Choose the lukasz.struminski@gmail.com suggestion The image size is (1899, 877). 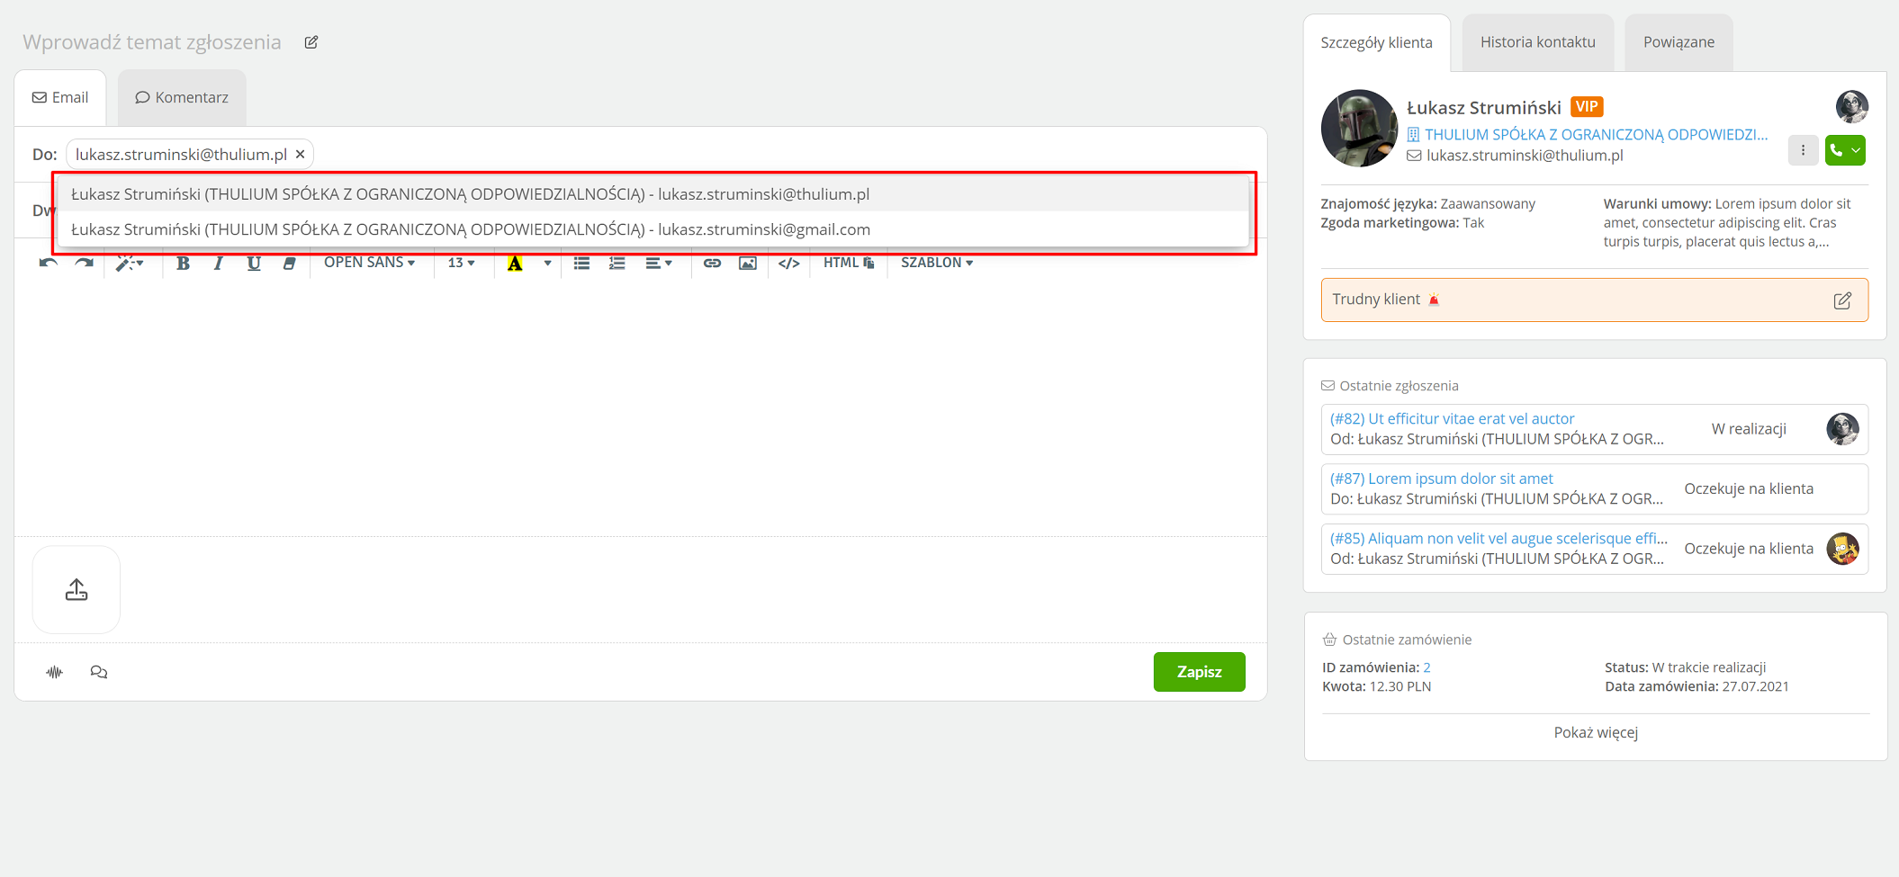(x=652, y=229)
